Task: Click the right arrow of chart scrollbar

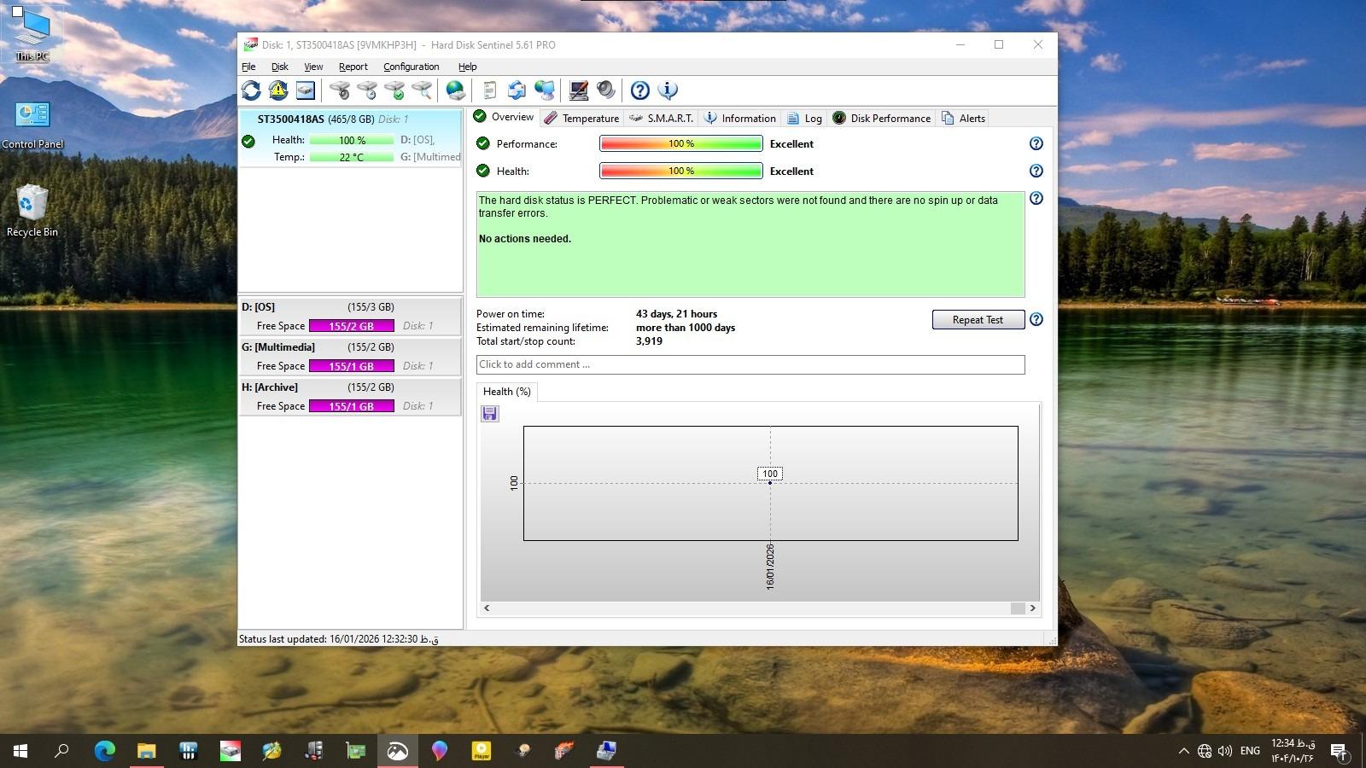Action: (x=1032, y=608)
